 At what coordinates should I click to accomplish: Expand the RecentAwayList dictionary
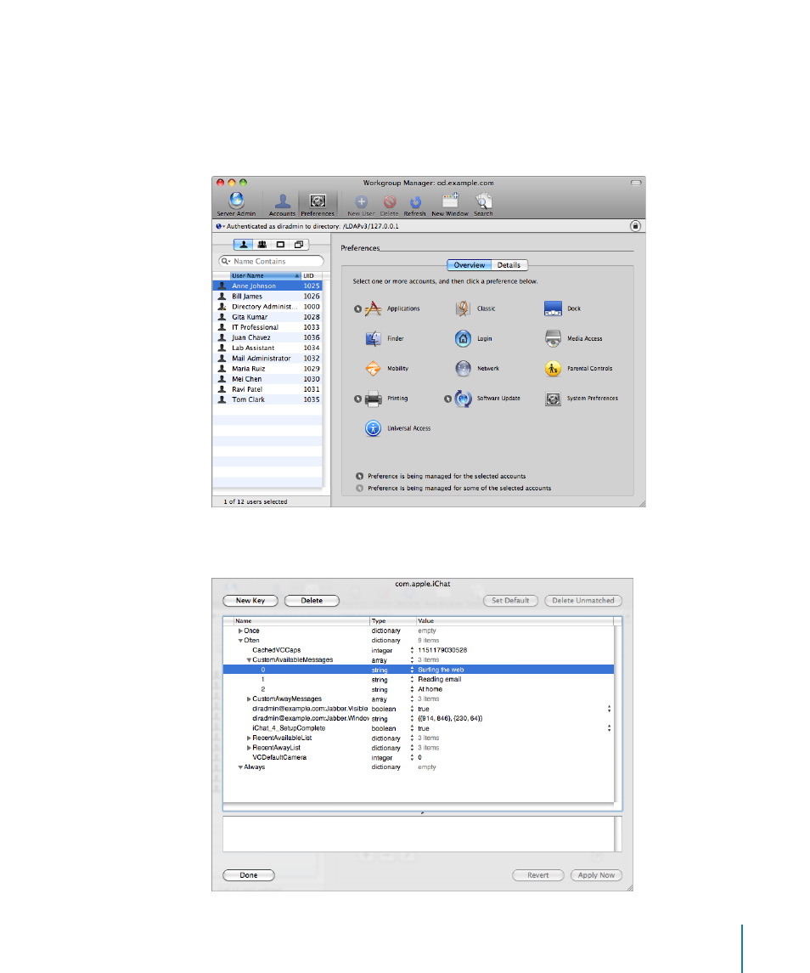(249, 748)
